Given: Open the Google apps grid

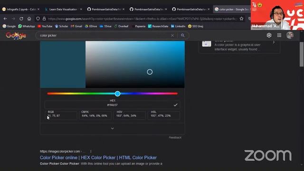Looking at the screenshot, I should (279, 35).
